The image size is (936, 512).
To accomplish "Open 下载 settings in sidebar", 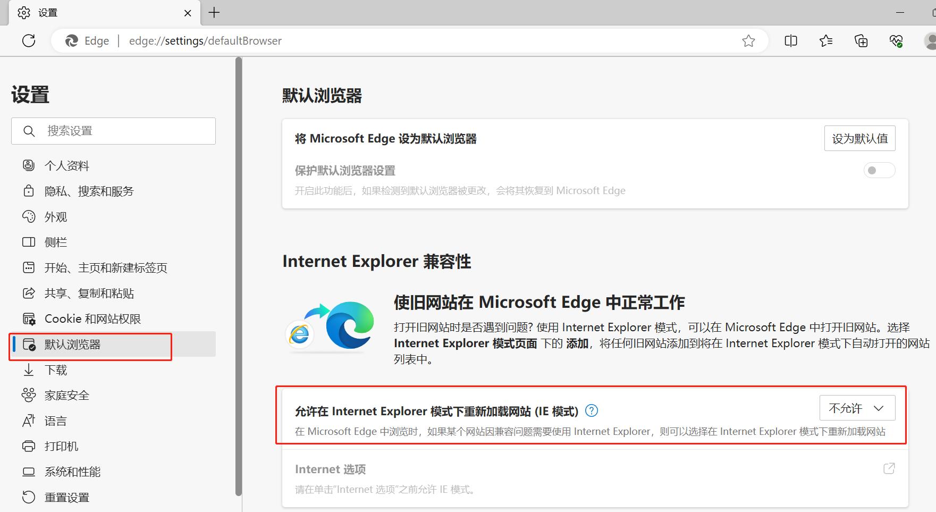I will [x=56, y=370].
